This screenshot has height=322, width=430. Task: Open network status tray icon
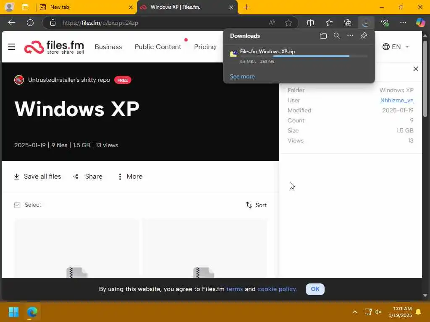[368, 312]
